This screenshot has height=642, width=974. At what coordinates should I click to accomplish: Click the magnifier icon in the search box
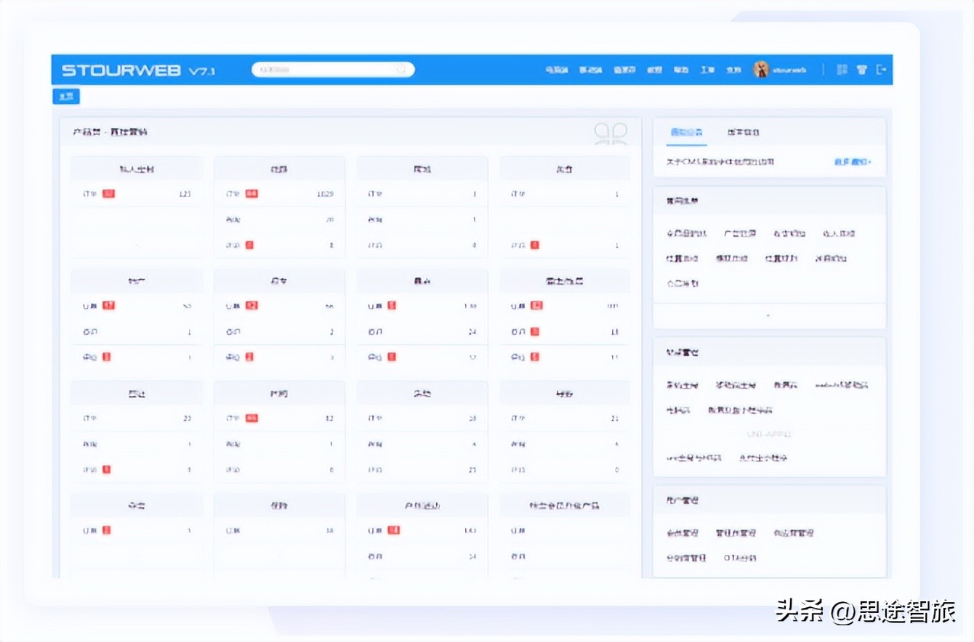(x=401, y=70)
